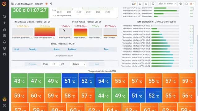198x111 pixels.
Task: Open the search dashboards icon in sidebar
Action: [x=4, y=16]
